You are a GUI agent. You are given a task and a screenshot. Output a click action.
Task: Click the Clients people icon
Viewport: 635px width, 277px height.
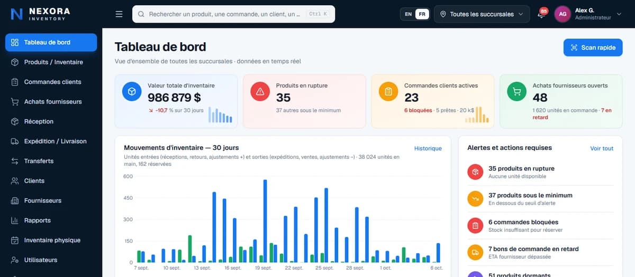(x=15, y=181)
